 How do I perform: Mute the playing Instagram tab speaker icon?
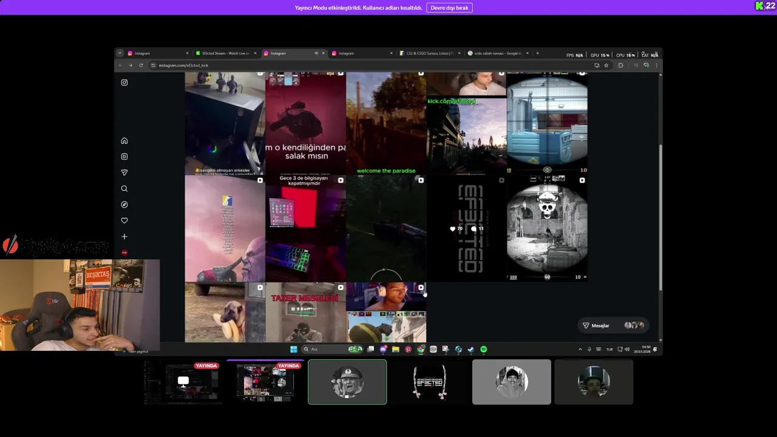pos(316,53)
